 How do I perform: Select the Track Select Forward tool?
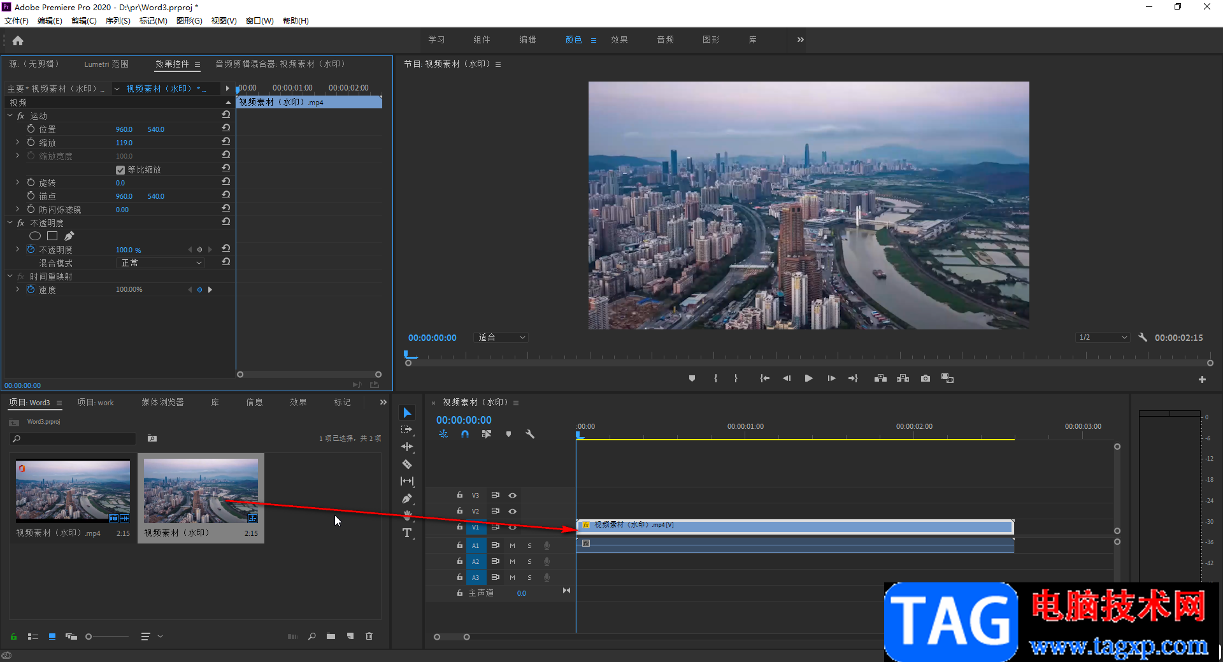click(407, 430)
